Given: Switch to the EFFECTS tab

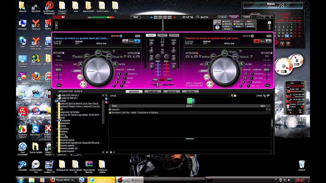Looking at the screenshot, I should click(172, 92).
